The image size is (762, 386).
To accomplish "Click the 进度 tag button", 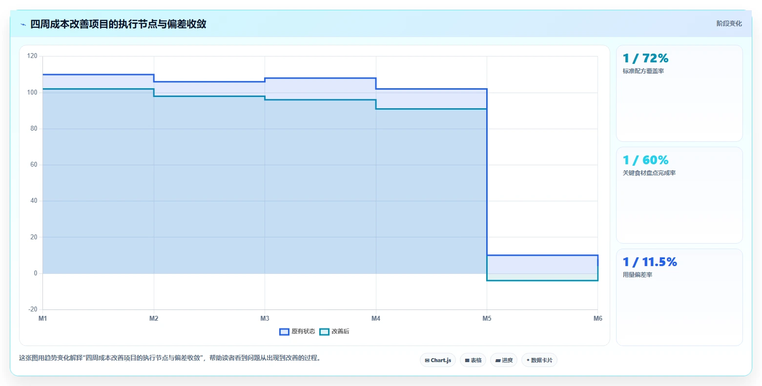I will pyautogui.click(x=504, y=360).
